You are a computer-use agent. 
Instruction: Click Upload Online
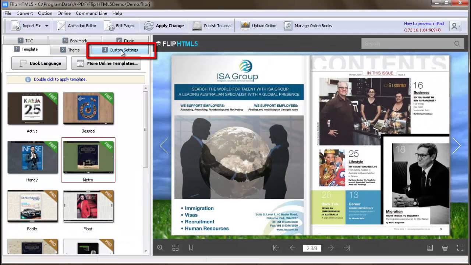(258, 26)
